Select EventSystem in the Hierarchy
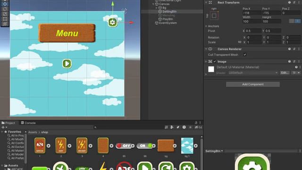This screenshot has height=170, width=302. coord(168,23)
